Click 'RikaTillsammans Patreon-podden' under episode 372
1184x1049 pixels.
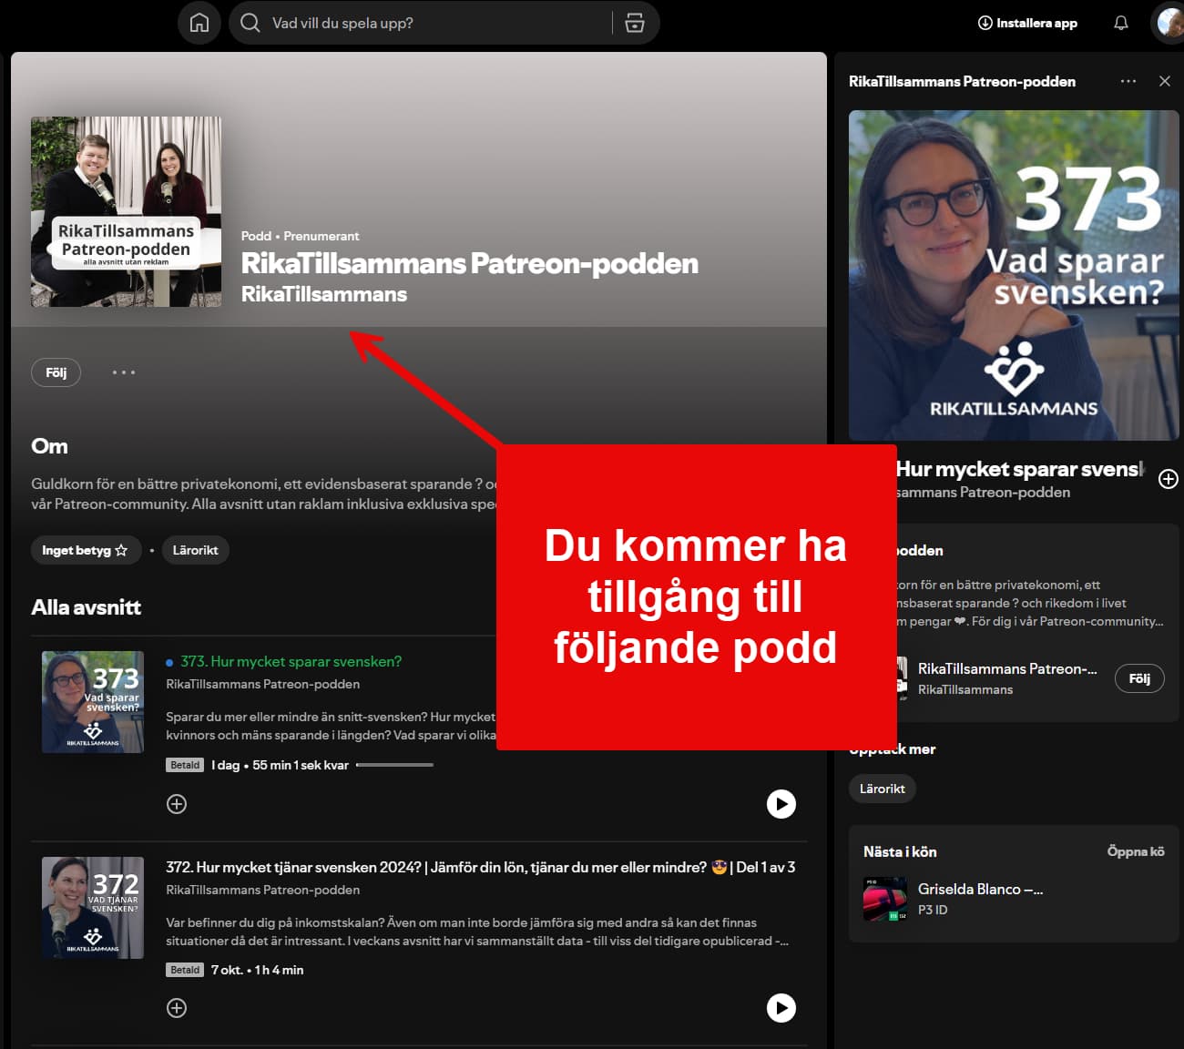262,890
